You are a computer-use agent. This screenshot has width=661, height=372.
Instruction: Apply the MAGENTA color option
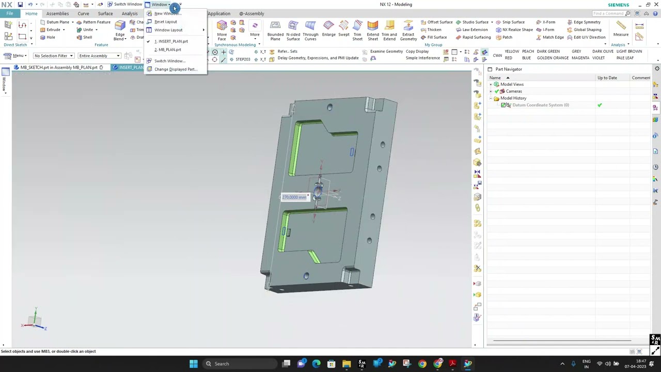580,58
